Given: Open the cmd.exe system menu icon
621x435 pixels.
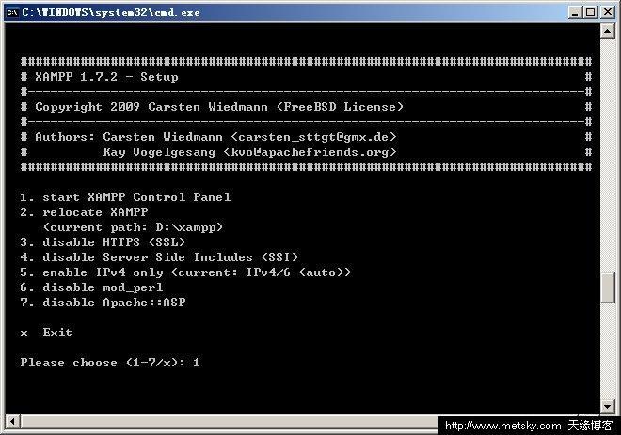Looking at the screenshot, I should [x=12, y=12].
